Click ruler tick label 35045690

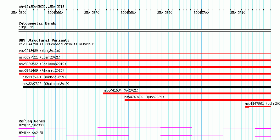click(x=165, y=13)
